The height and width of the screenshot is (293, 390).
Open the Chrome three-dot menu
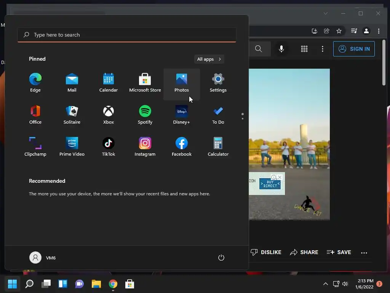[379, 31]
